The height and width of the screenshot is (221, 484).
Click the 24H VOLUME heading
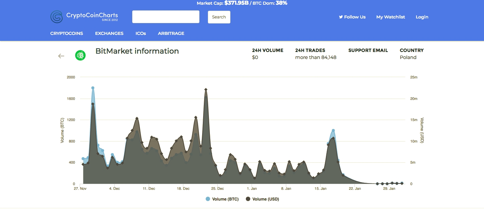pos(268,50)
